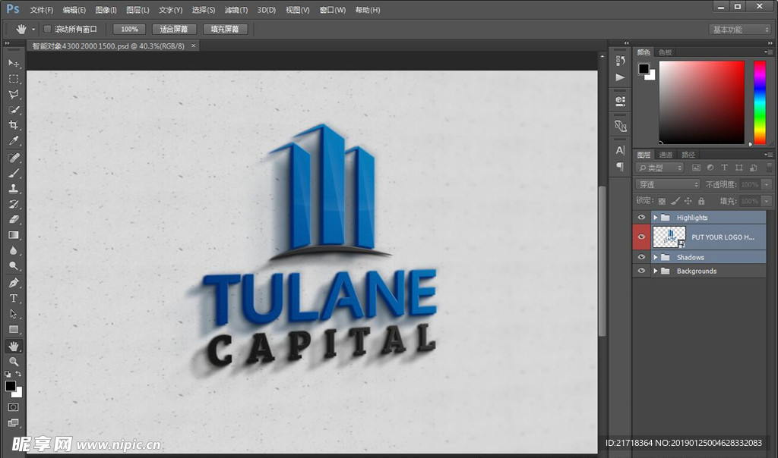This screenshot has width=778, height=458.
Task: Click the 100% zoom button
Action: tap(129, 30)
